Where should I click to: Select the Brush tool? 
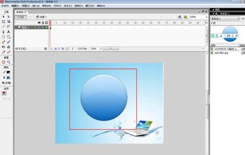[x=9, y=42]
